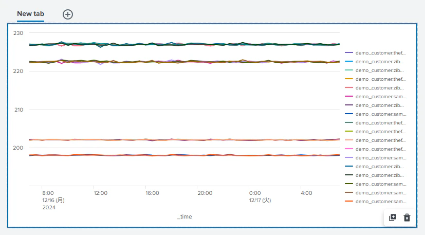The image size is (425, 235).
Task: Click the orange series line near 198
Action: coord(184,155)
